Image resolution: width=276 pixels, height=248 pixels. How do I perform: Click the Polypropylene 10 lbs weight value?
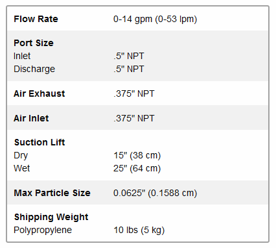[139, 230]
